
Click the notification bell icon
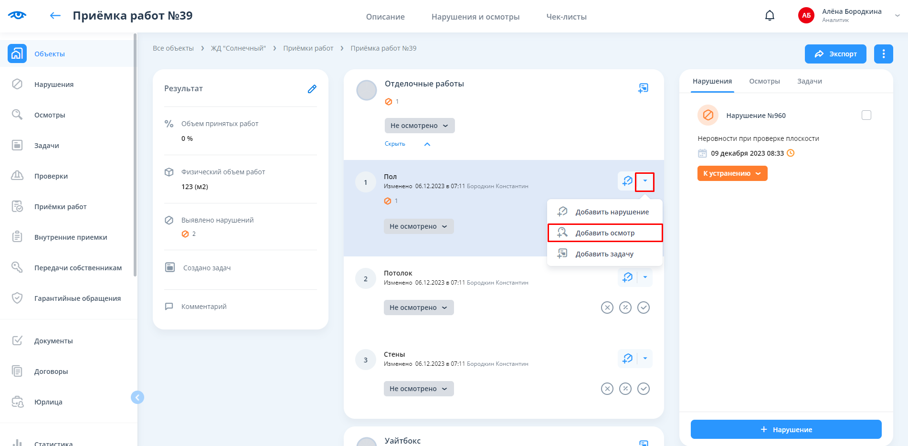[x=770, y=16]
